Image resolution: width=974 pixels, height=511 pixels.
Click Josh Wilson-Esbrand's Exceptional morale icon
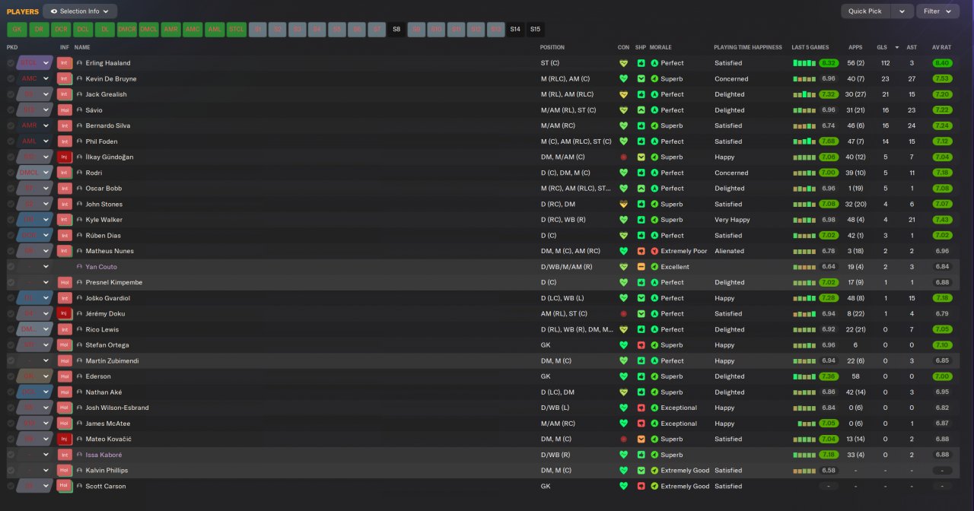point(654,408)
